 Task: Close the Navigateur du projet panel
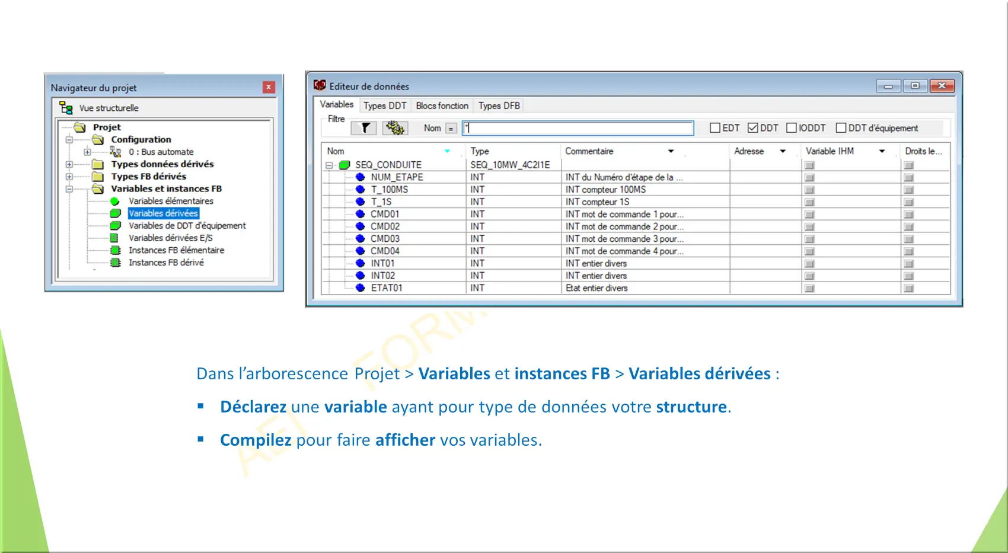(269, 87)
